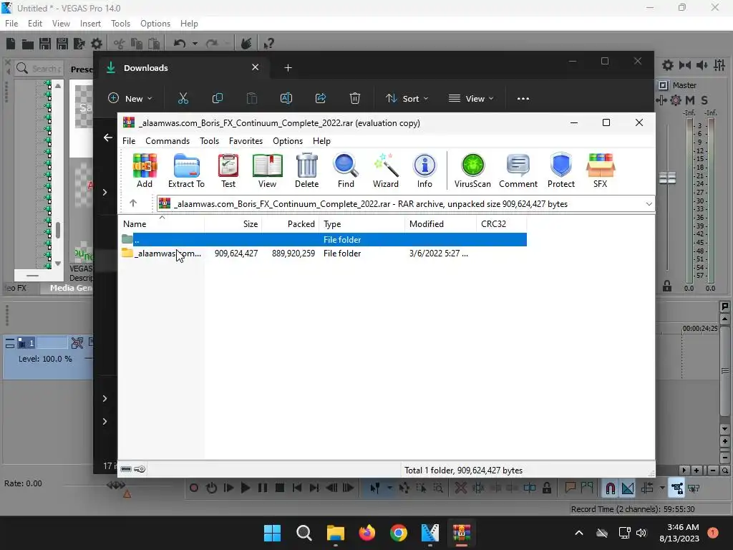Open the Sort dropdown in Downloads
Screen dimensions: 733x550
click(x=407, y=99)
